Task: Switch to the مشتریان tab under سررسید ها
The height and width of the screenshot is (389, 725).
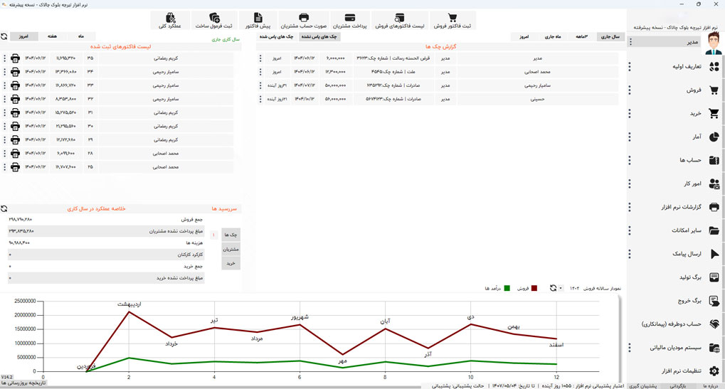Action: tap(231, 249)
